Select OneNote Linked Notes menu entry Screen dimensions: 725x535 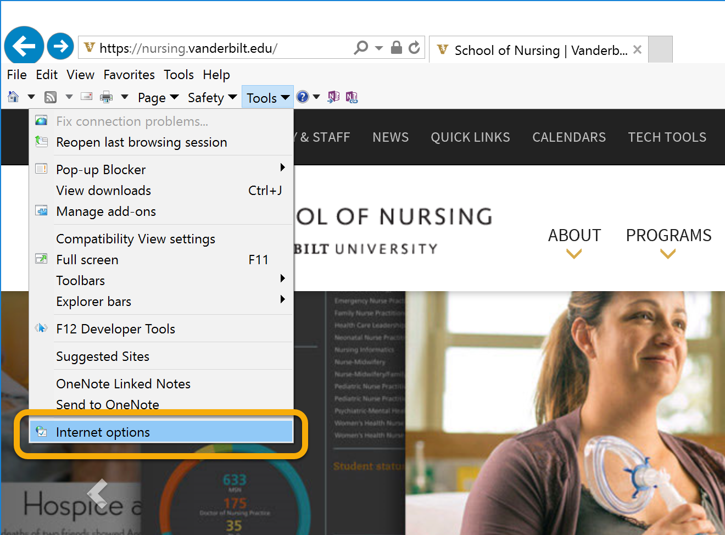coord(161,384)
